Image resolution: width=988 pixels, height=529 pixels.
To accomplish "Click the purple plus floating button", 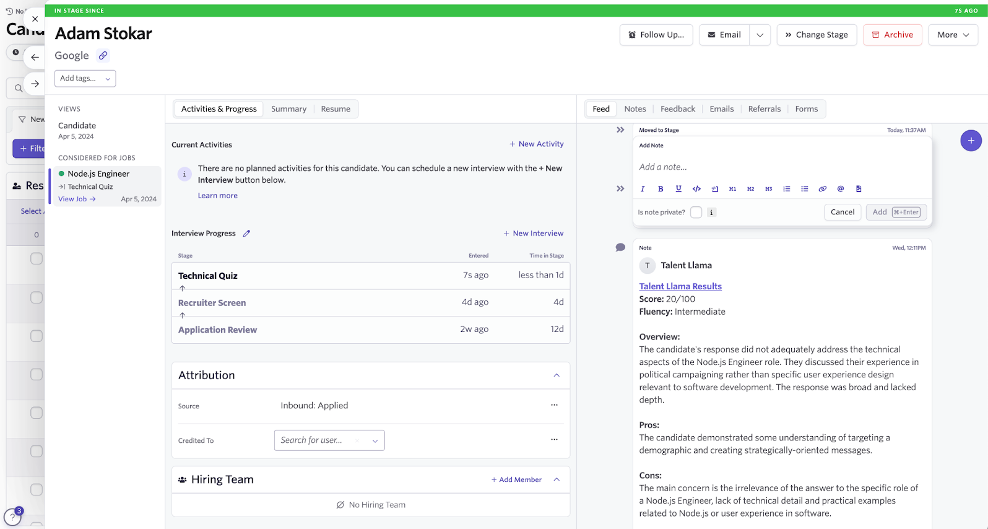I will [971, 141].
